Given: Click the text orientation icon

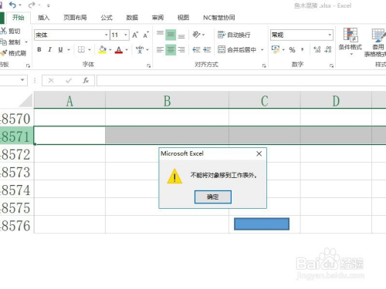Looking at the screenshot, I should [196, 35].
